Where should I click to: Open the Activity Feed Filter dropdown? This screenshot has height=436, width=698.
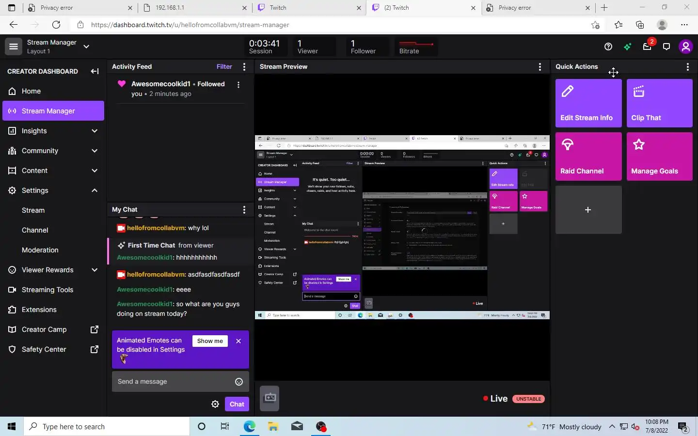[224, 67]
